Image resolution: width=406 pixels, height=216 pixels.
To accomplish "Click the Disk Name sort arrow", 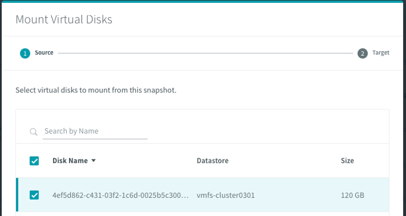I will 93,161.
